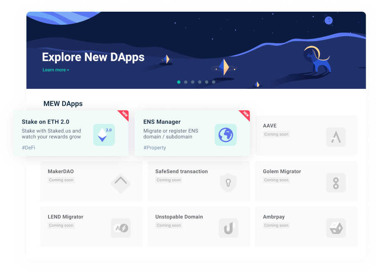379x274 pixels.
Task: Click the Golem Migrator logo icon
Action: (x=336, y=183)
